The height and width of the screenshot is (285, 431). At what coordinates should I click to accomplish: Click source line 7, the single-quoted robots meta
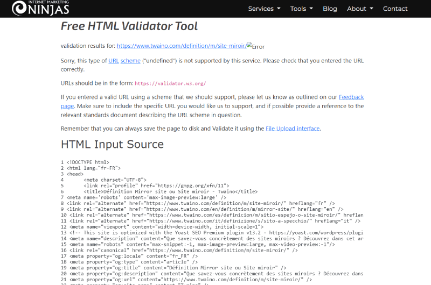143,197
